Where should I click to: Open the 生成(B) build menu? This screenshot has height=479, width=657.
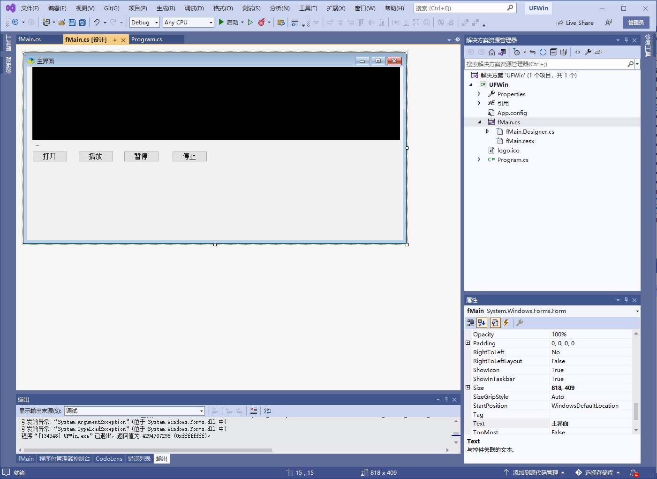click(x=166, y=8)
